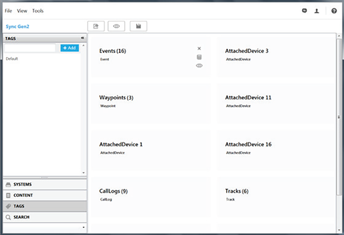Open the help question mark icon
Viewport: 344px width, 235px height.
pos(334,11)
